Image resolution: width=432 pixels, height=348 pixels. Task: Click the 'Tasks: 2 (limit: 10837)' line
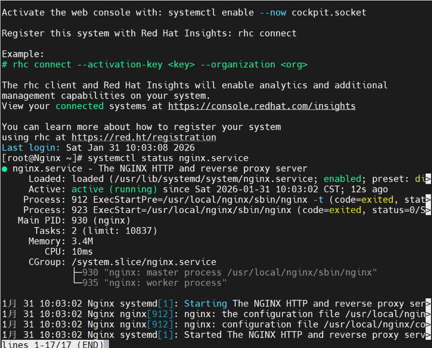95,231
